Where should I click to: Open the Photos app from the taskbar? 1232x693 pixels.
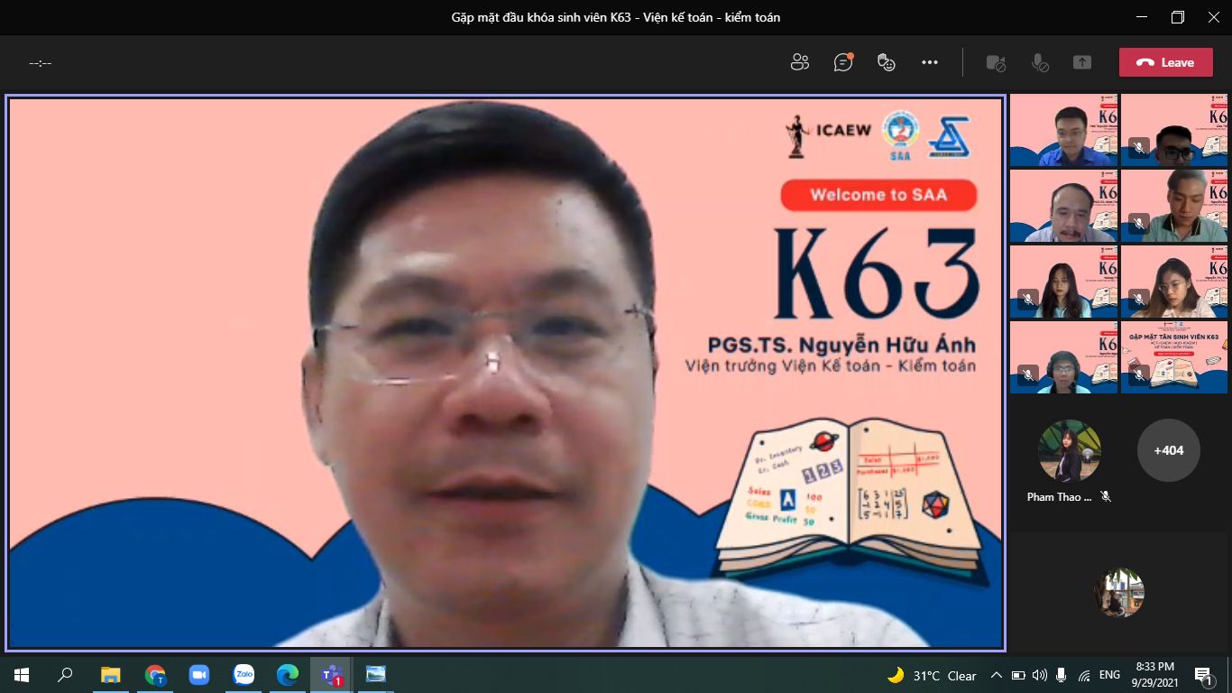coord(375,674)
